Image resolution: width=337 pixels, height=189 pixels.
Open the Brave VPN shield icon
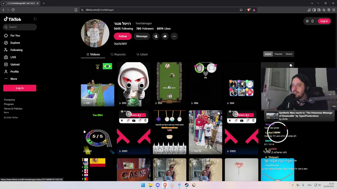pyautogui.click(x=329, y=10)
